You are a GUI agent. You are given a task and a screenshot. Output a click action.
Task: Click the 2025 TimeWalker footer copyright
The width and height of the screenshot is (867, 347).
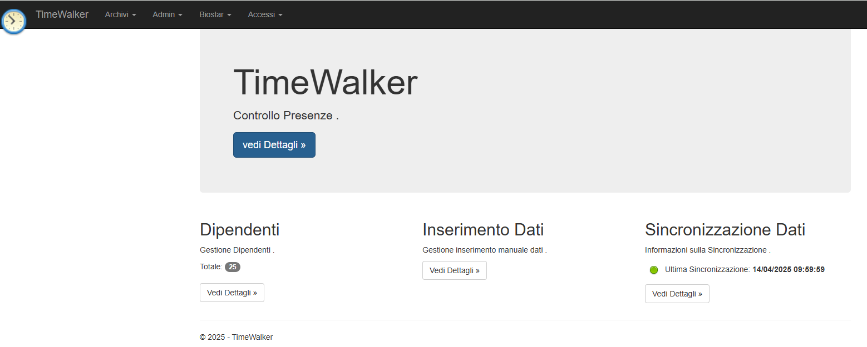click(236, 337)
